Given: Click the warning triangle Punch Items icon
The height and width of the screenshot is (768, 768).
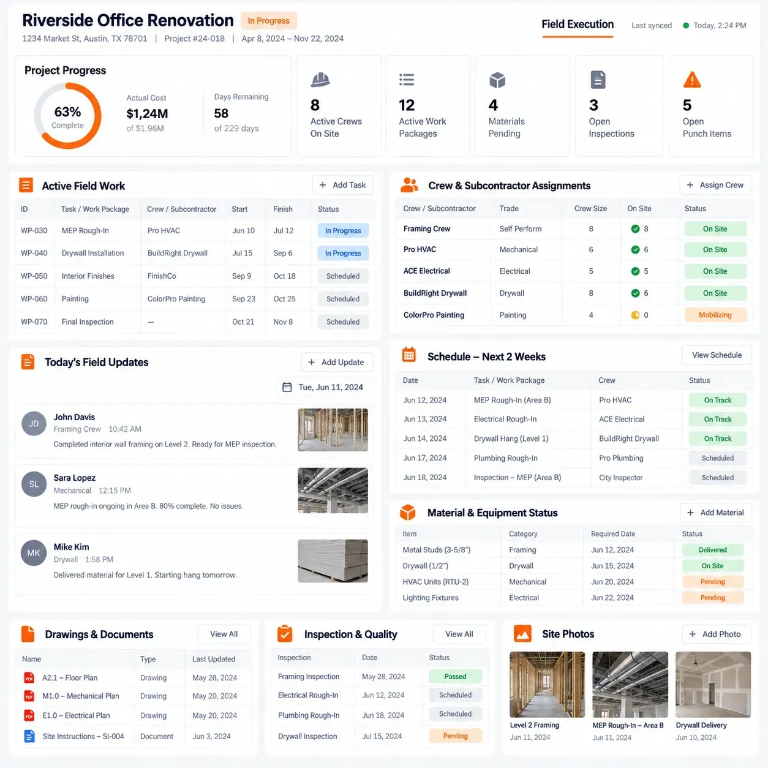Looking at the screenshot, I should pos(692,80).
